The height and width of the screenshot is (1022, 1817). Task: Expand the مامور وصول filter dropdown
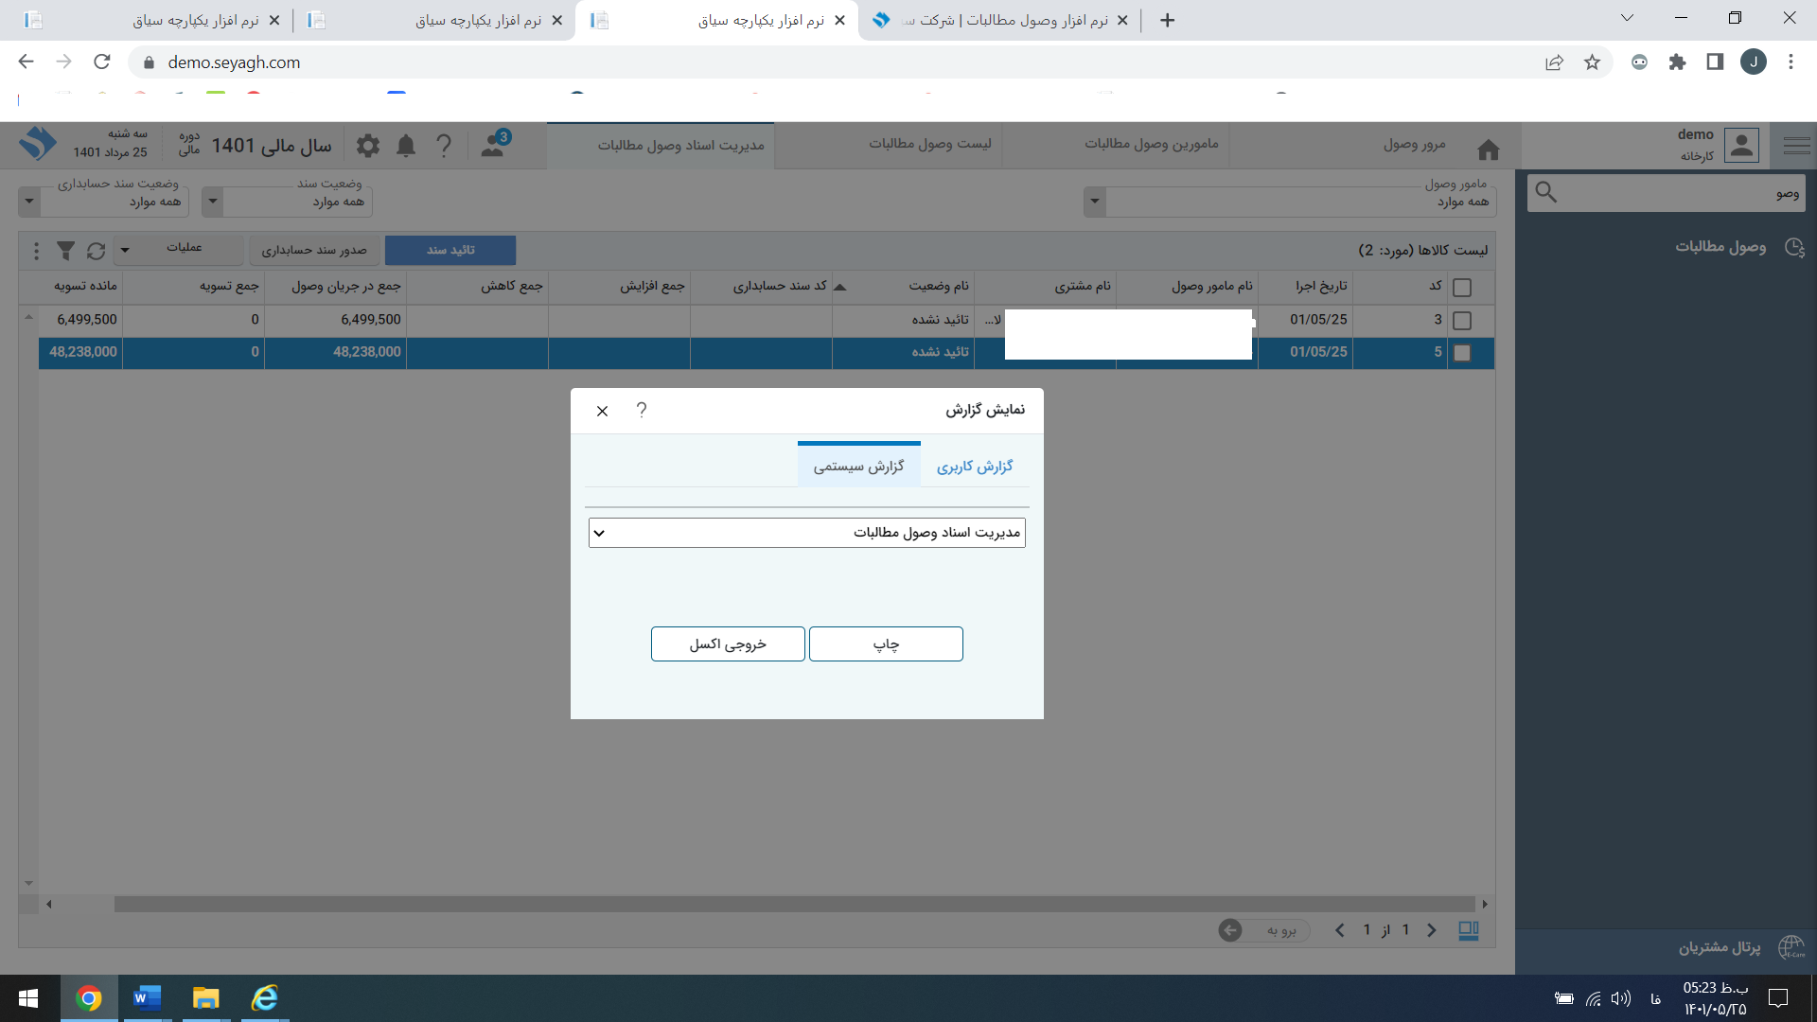1095,201
